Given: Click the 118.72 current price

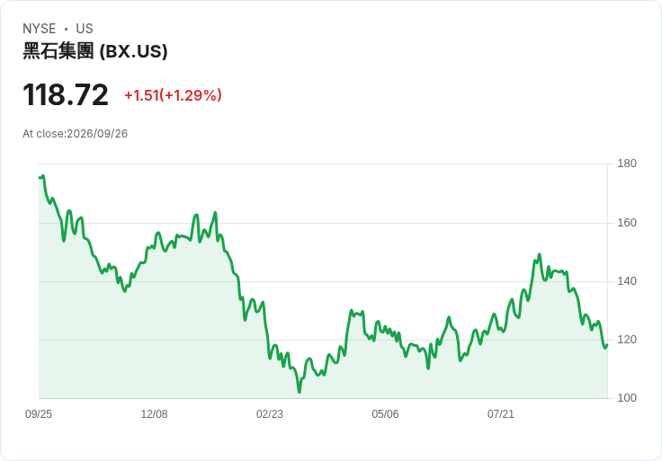Looking at the screenshot, I should (x=66, y=94).
